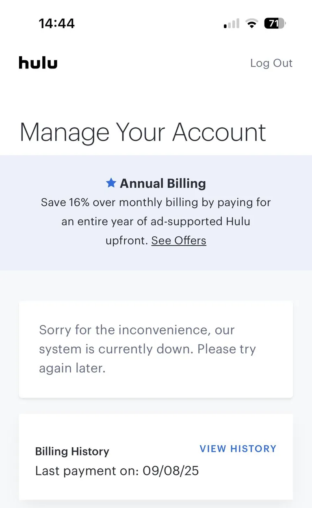The image size is (312, 508).
Task: Click the blue star next to Annual Billing
Action: [110, 183]
